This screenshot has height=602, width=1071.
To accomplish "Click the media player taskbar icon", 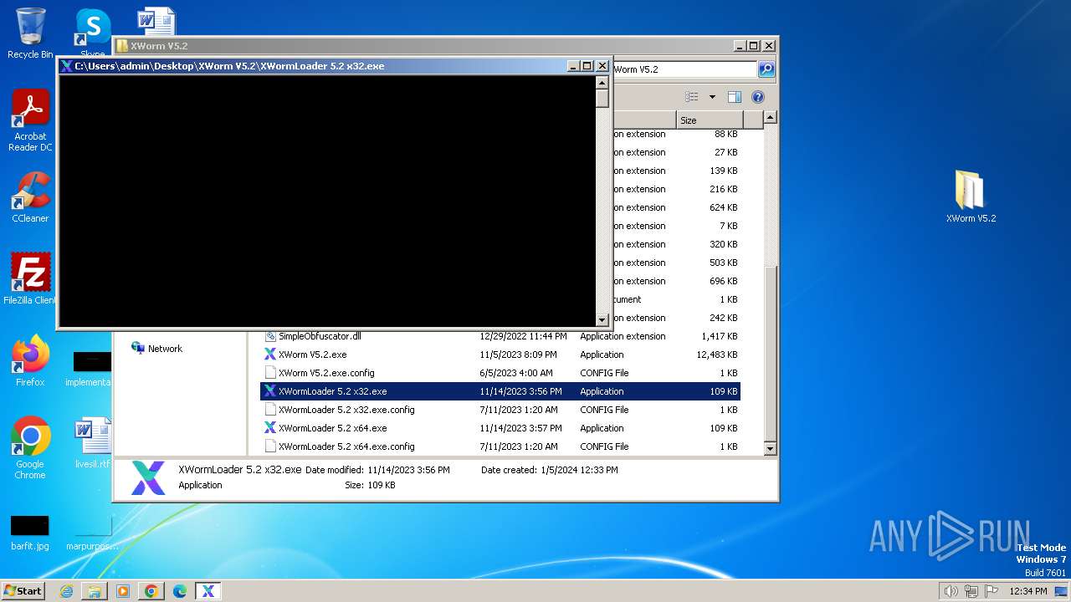I will click(x=123, y=591).
